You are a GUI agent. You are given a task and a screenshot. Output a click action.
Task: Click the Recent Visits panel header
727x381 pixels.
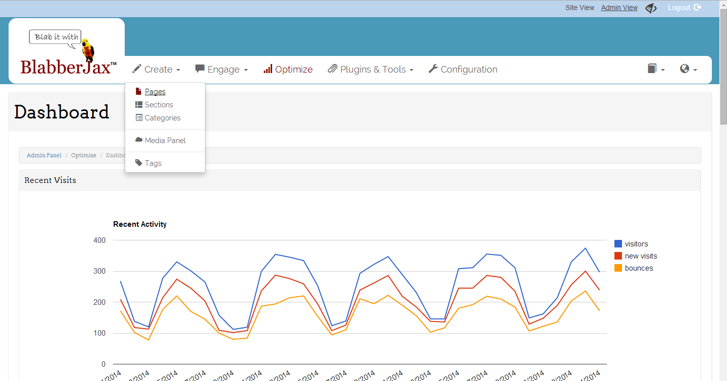tap(359, 180)
